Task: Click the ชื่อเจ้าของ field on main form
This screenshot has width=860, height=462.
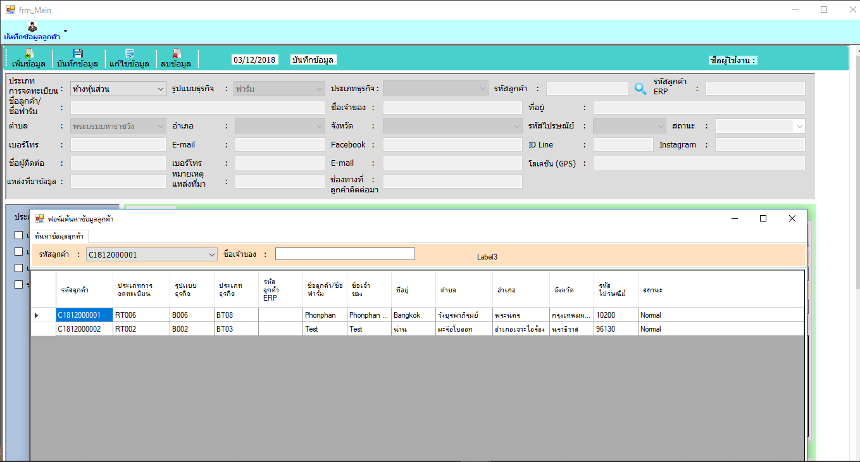Action: (x=452, y=108)
